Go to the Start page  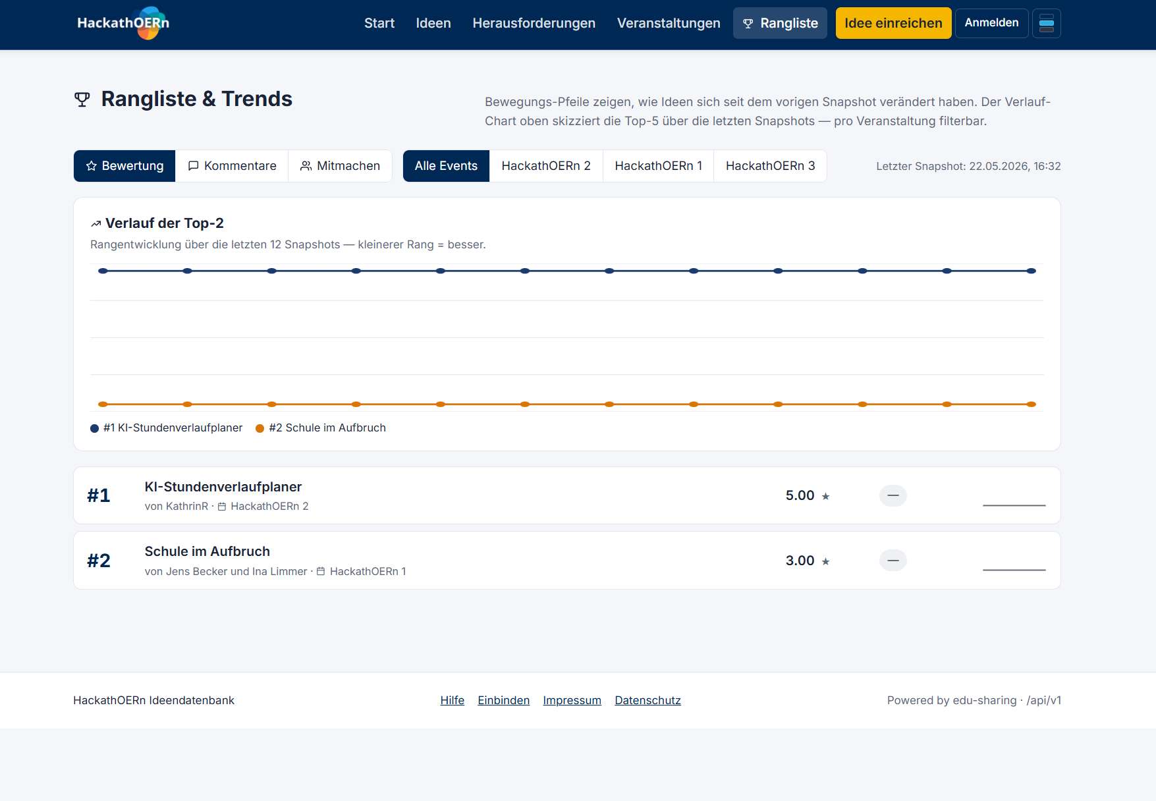point(379,23)
